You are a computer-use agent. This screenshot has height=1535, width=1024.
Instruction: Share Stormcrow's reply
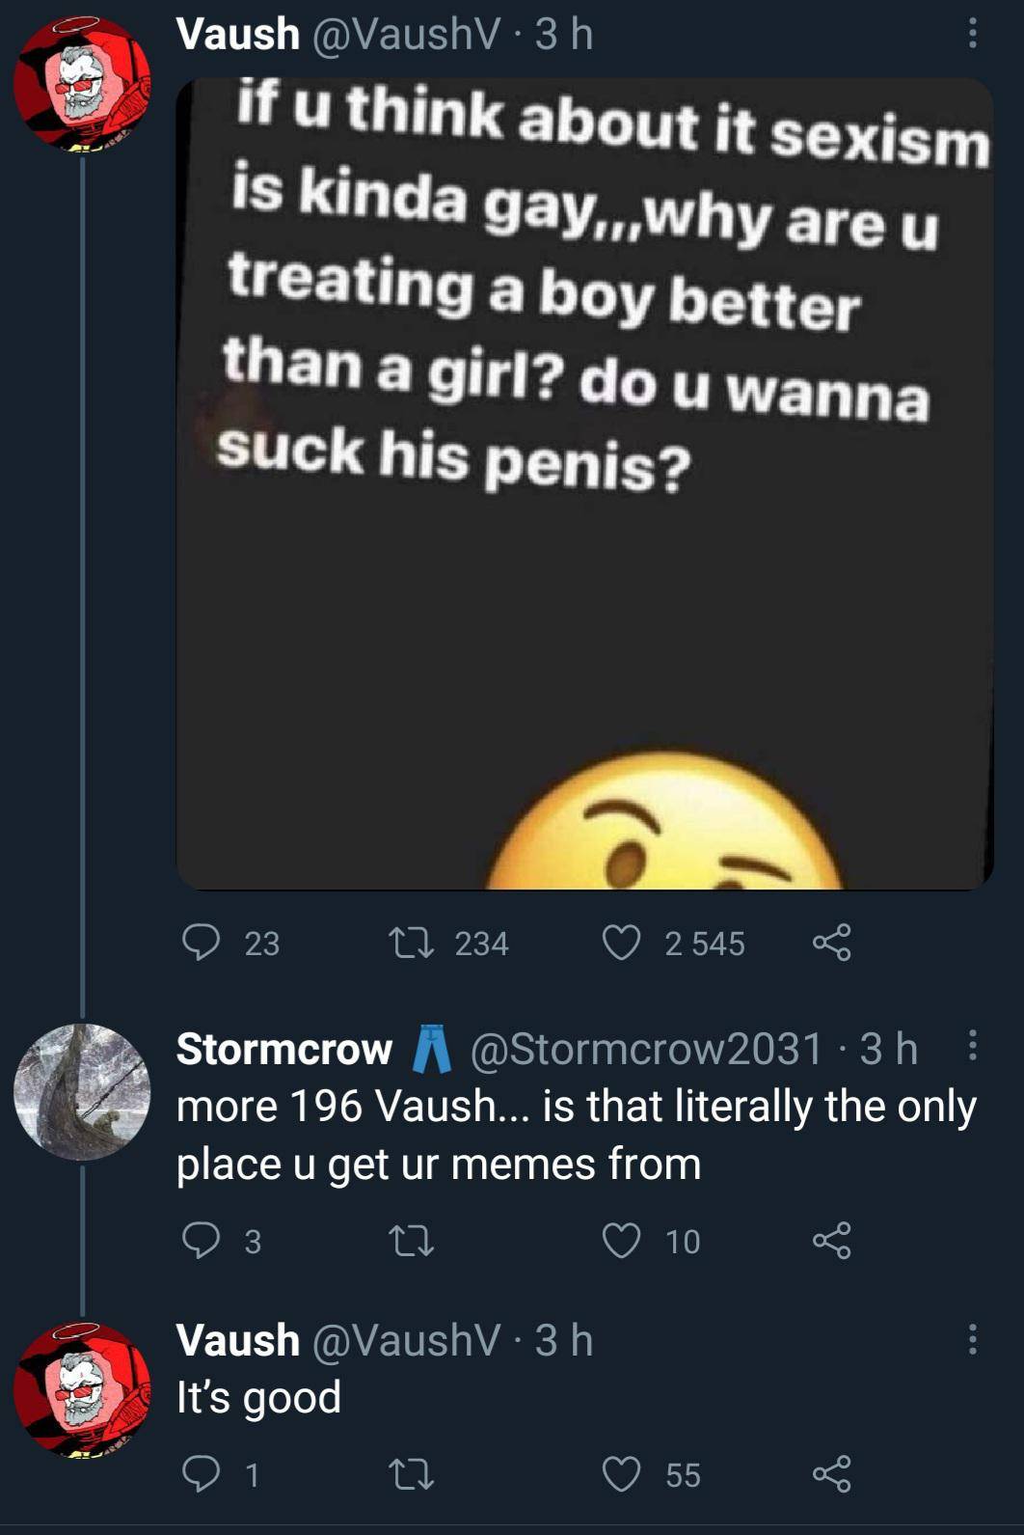pos(831,1241)
